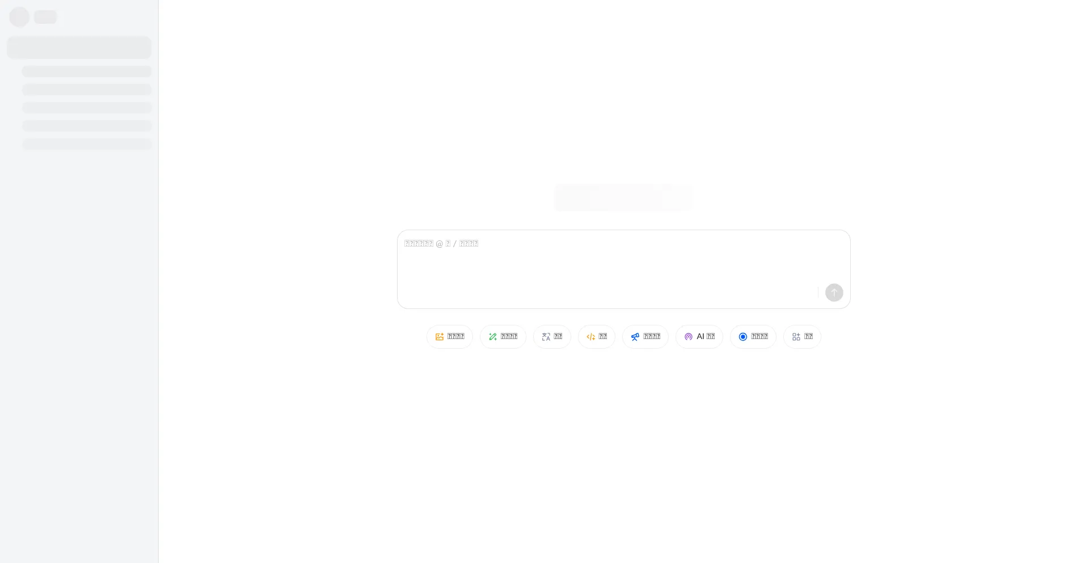Click the circular avatar placeholder in sidebar

[19, 17]
